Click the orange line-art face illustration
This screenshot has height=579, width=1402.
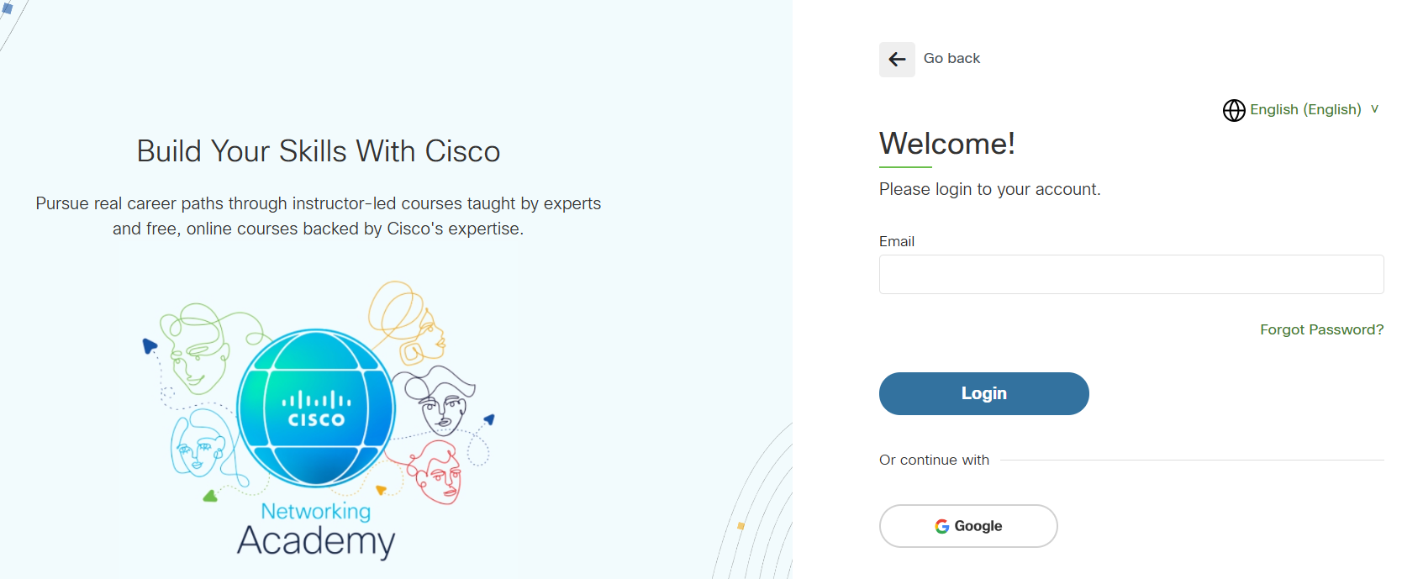409,323
